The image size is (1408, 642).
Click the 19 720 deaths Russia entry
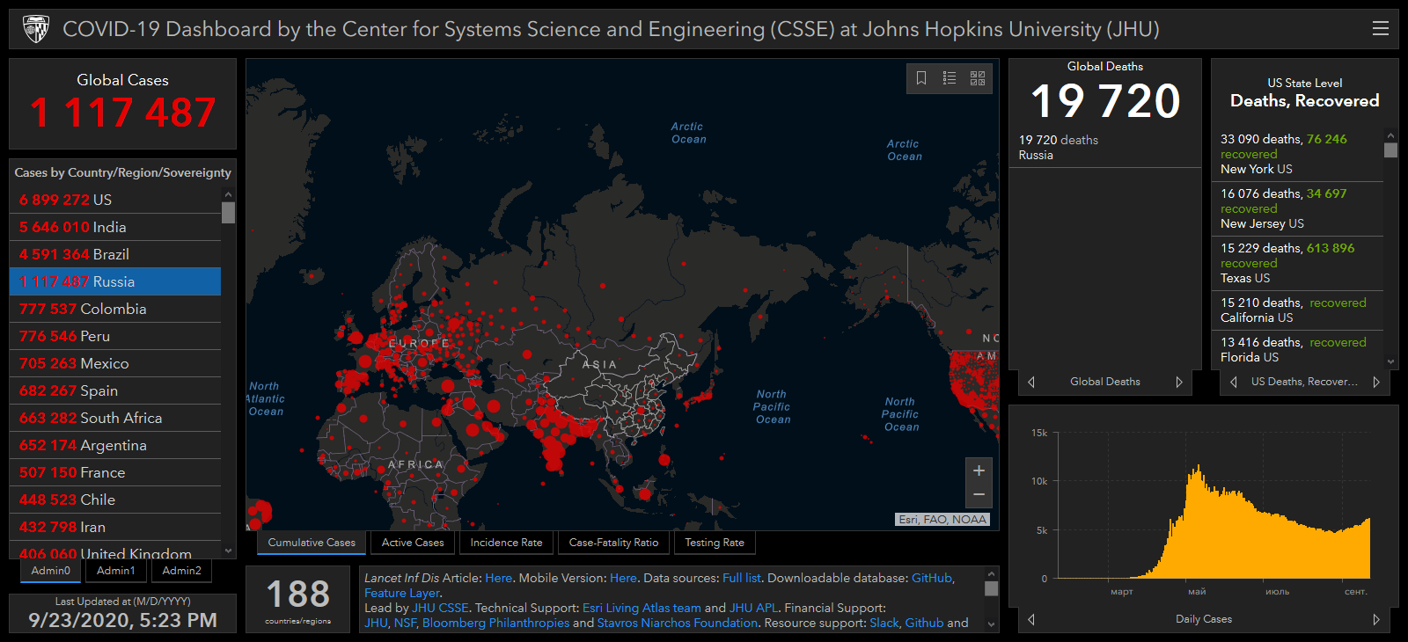[x=1104, y=147]
